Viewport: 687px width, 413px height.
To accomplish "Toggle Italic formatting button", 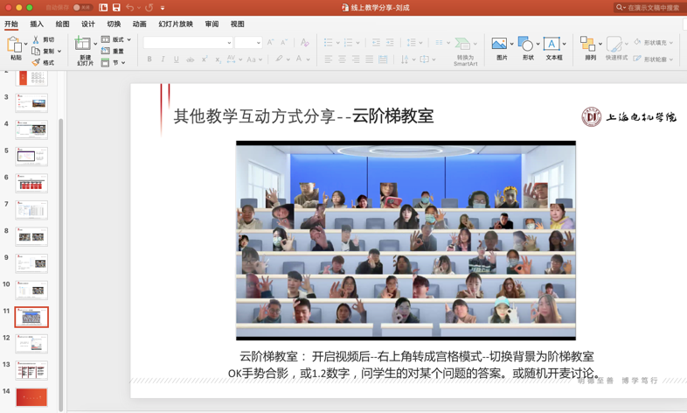I will click(x=163, y=60).
